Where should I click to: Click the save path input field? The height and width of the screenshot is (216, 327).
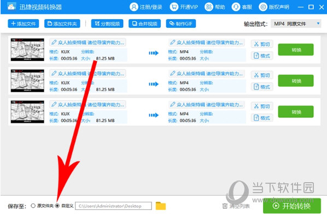click(x=113, y=206)
